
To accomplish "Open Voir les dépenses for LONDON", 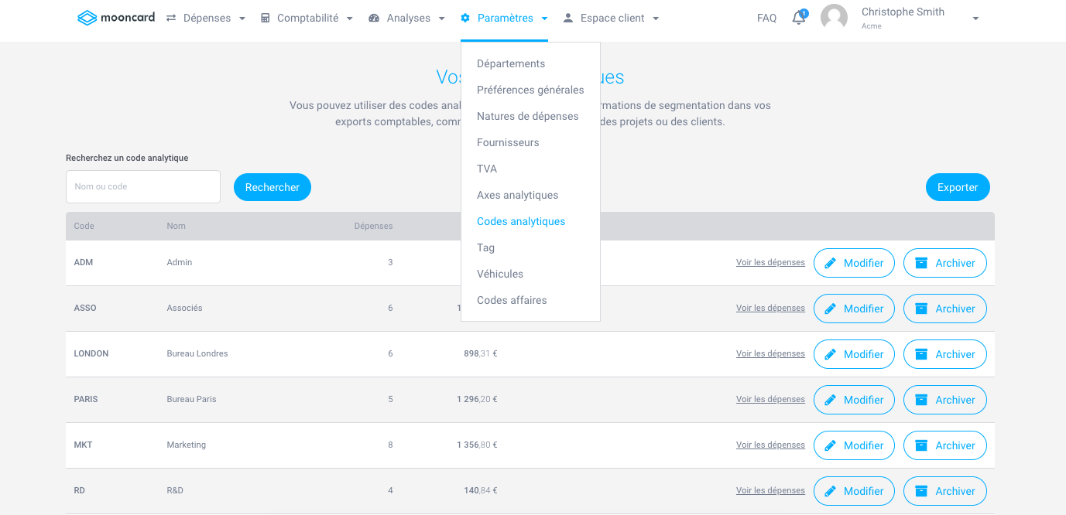I will point(770,353).
